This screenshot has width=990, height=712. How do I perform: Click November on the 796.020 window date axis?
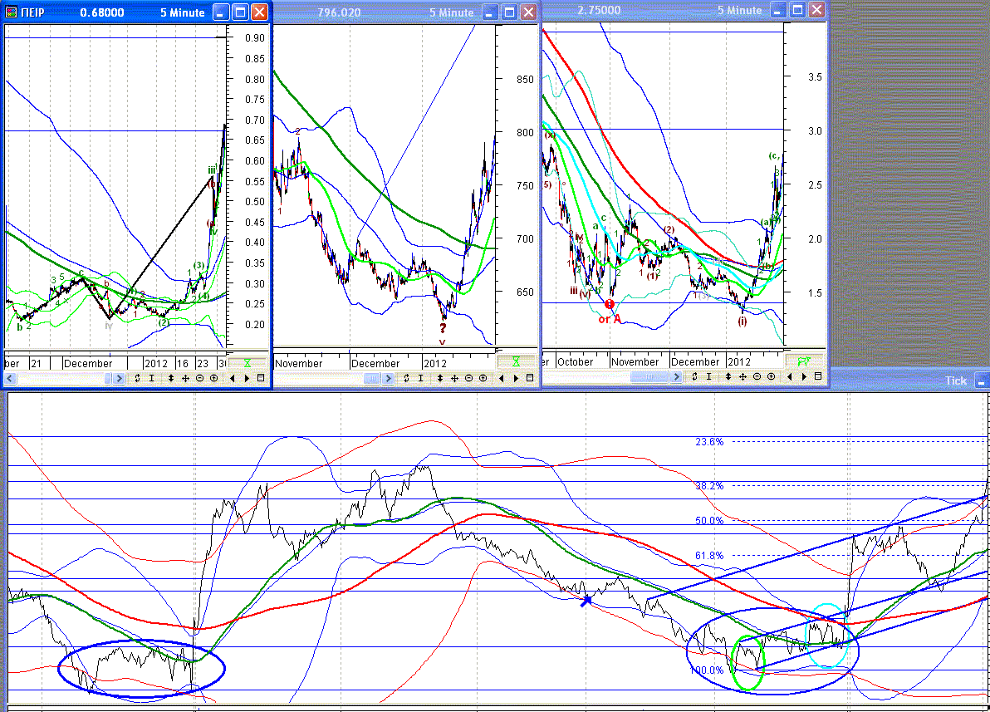(x=299, y=363)
